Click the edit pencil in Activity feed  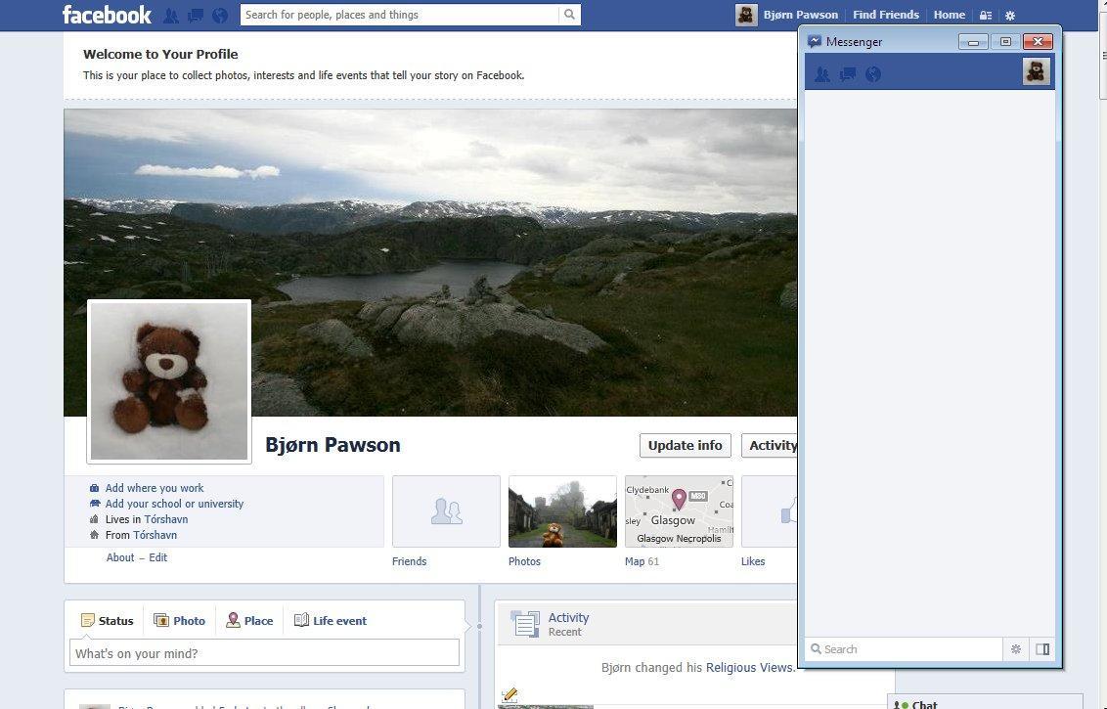[x=509, y=693]
